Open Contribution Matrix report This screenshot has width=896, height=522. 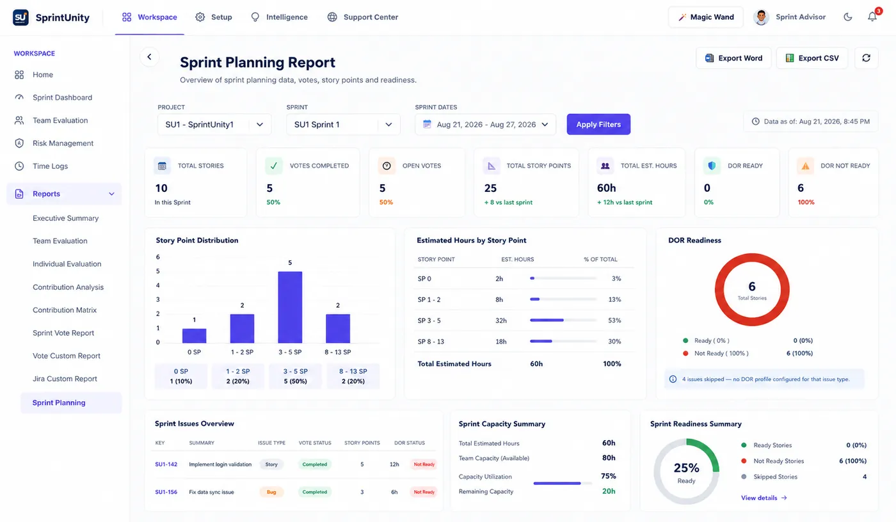click(x=65, y=310)
